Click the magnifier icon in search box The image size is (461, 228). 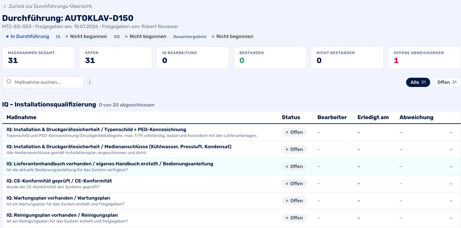[x=9, y=82]
